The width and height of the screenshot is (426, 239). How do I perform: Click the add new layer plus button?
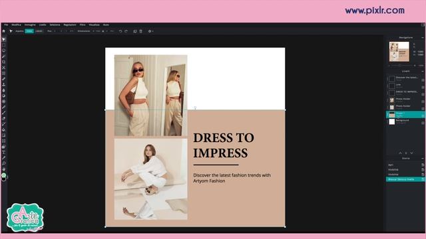(x=406, y=153)
